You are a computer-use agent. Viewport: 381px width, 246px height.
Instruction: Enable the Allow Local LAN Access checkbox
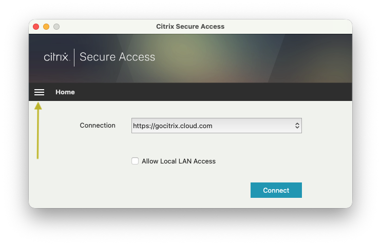coord(135,161)
